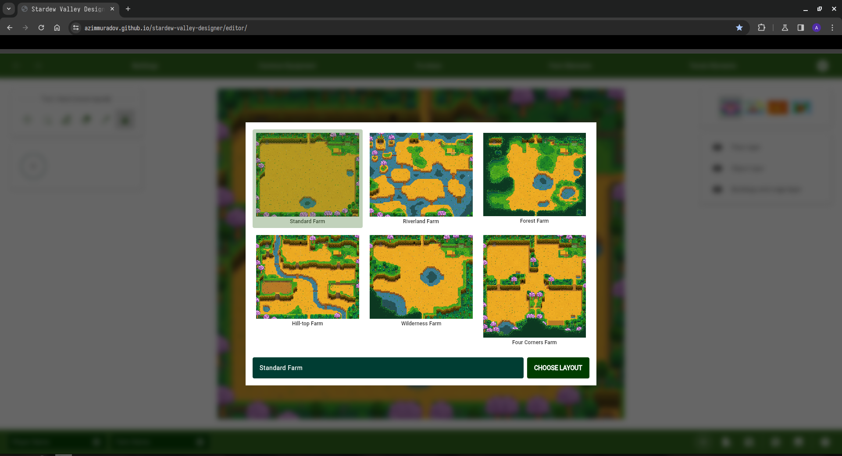Reload the current page
Screen dimensions: 842x456
click(x=41, y=28)
